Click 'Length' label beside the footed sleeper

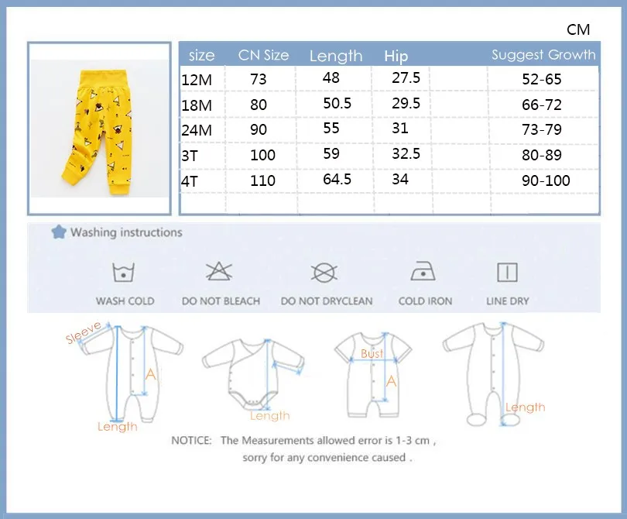(x=525, y=407)
